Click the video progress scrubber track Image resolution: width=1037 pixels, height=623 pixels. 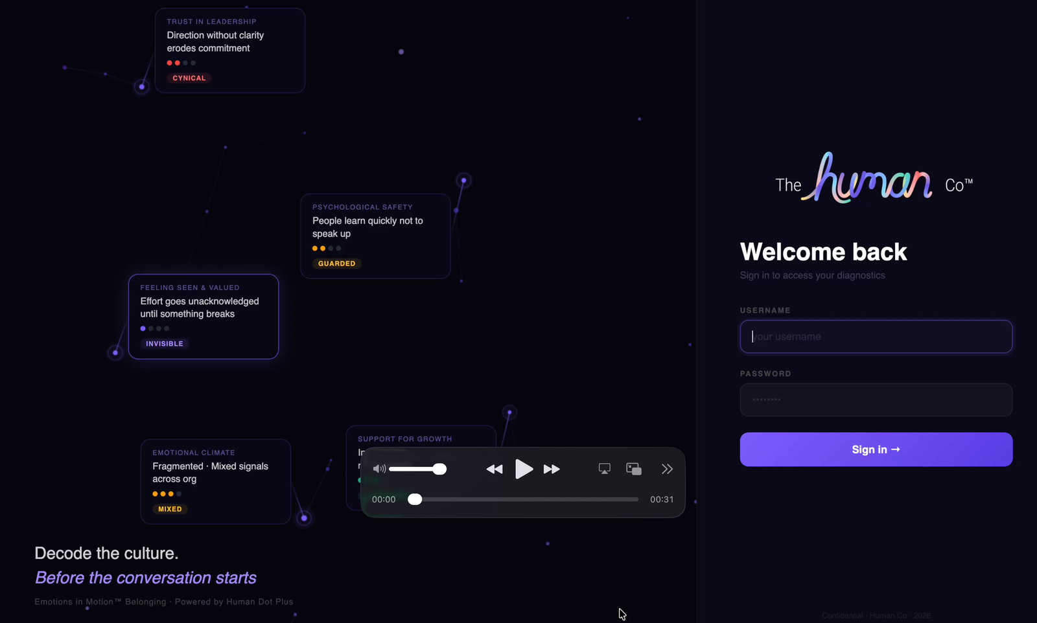(x=523, y=499)
